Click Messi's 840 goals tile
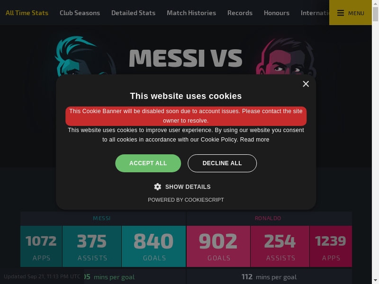Viewport: 379px width, 284px height. coord(153,246)
